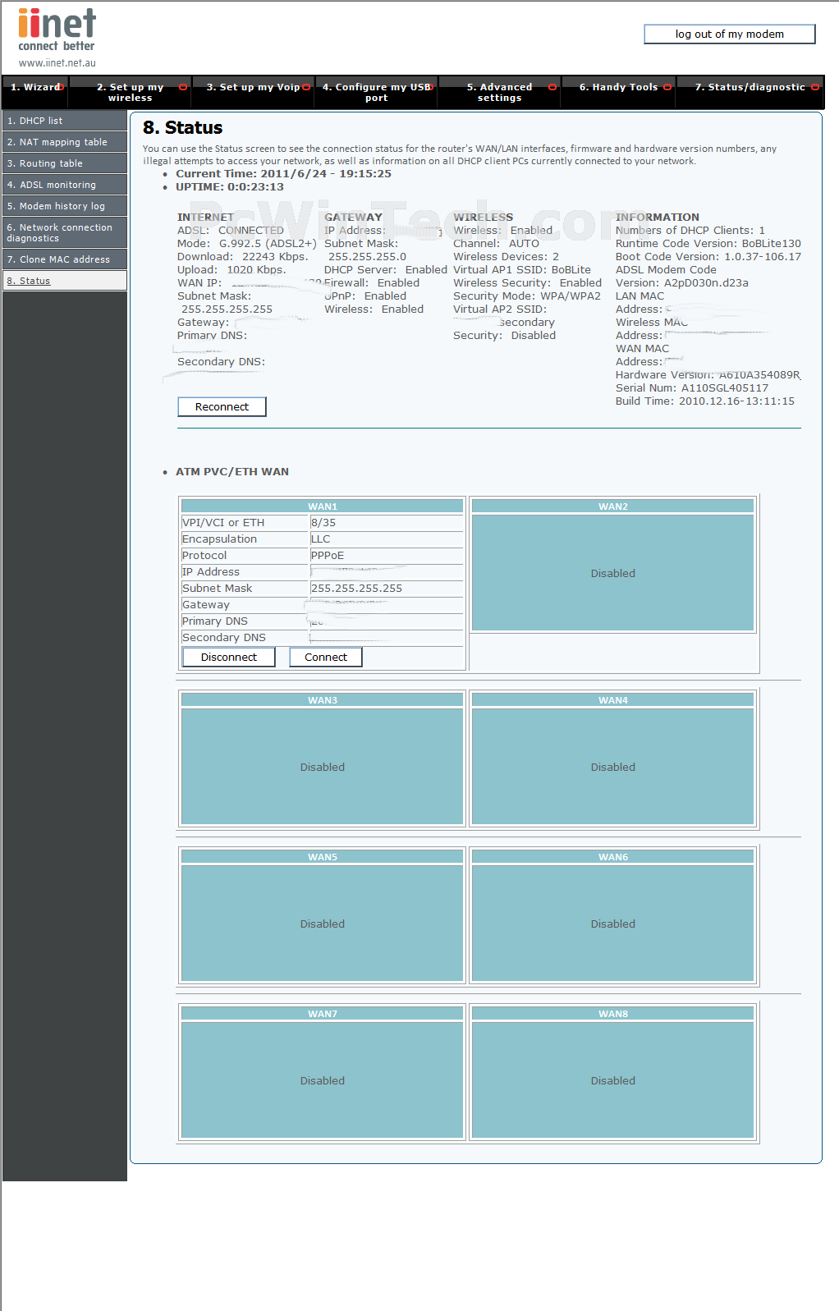Open the Wizard tab

tap(35, 87)
